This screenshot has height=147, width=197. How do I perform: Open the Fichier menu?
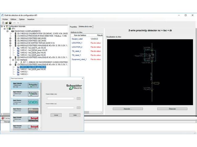click(5, 19)
